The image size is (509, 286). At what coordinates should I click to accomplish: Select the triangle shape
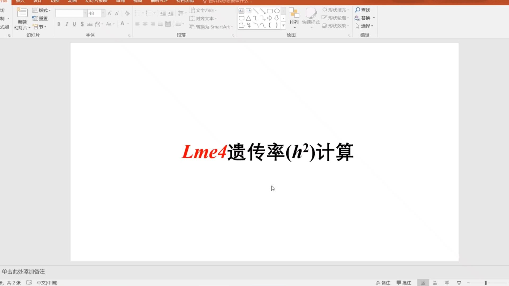[x=248, y=18]
